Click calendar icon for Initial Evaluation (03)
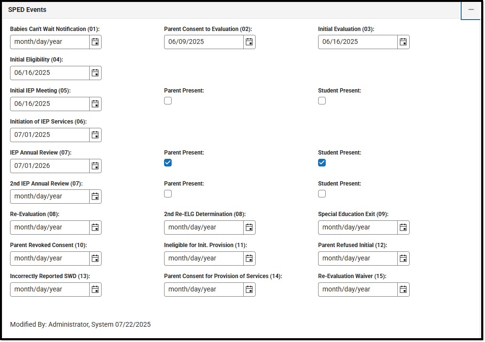 click(403, 42)
